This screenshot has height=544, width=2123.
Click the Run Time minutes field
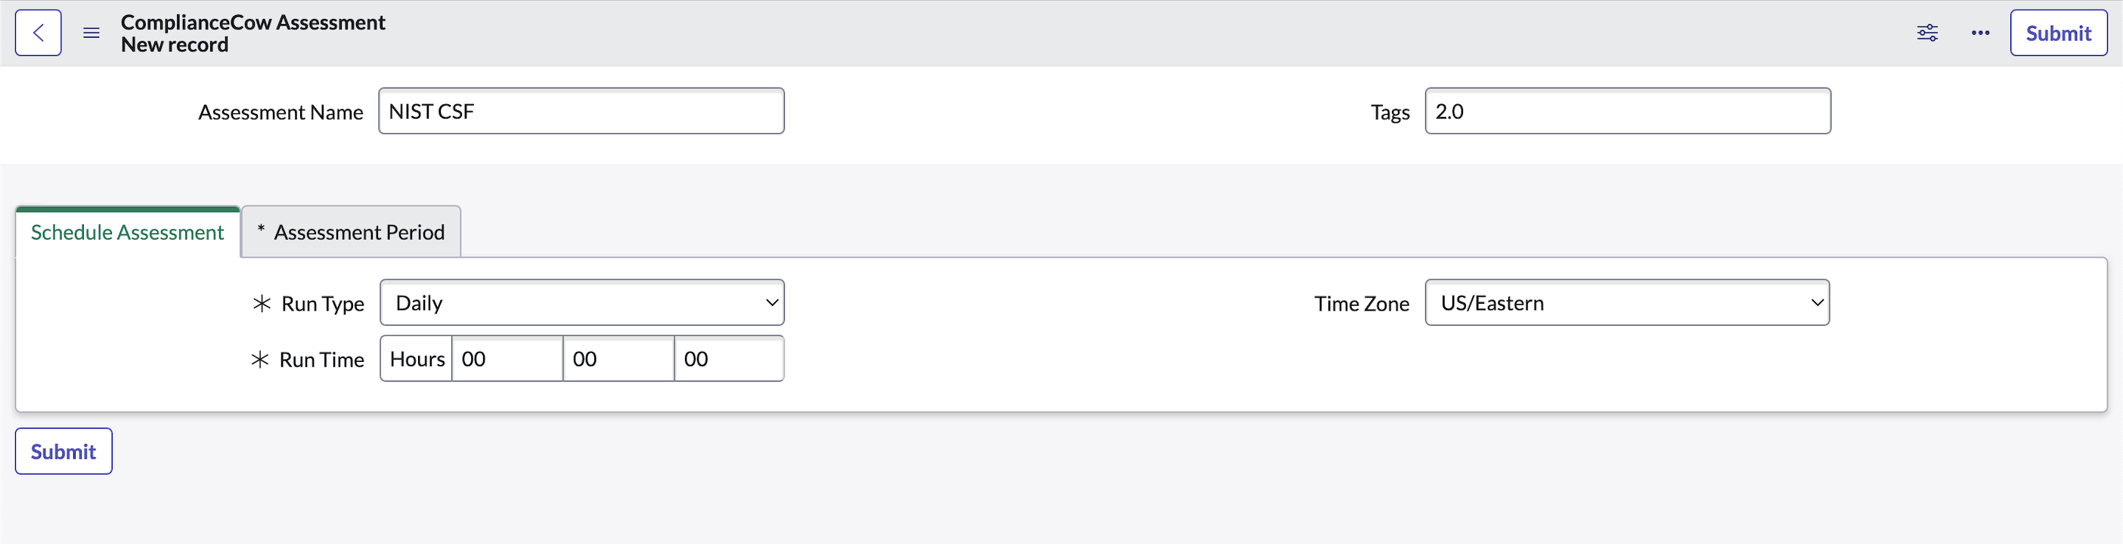point(617,359)
